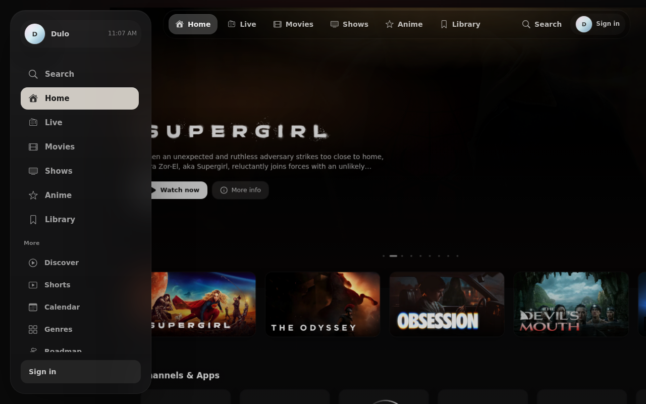Click the More section label in the sidebar

click(x=31, y=243)
